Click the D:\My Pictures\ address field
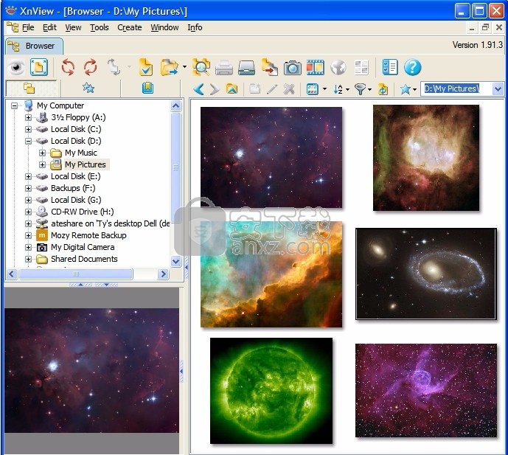This screenshot has width=508, height=455. (456, 88)
